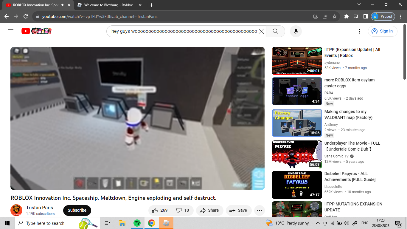
Task: Click the YouTube search text field
Action: click(x=184, y=31)
